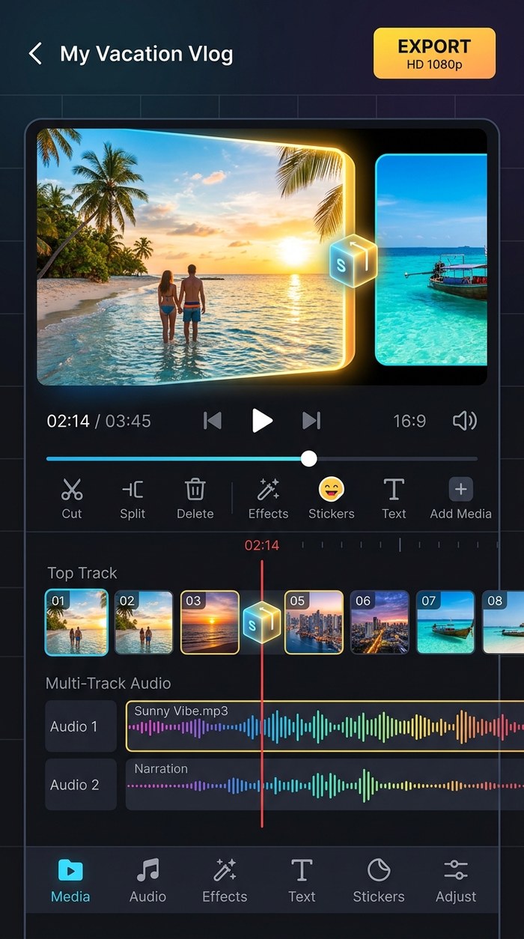Tap the transition cube between timeline clips

click(262, 622)
